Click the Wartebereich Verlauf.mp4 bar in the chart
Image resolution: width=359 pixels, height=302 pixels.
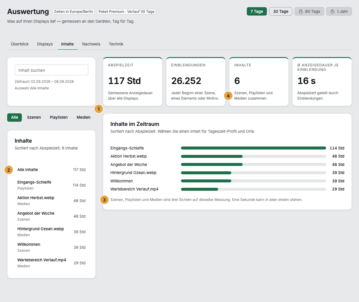coord(200,189)
